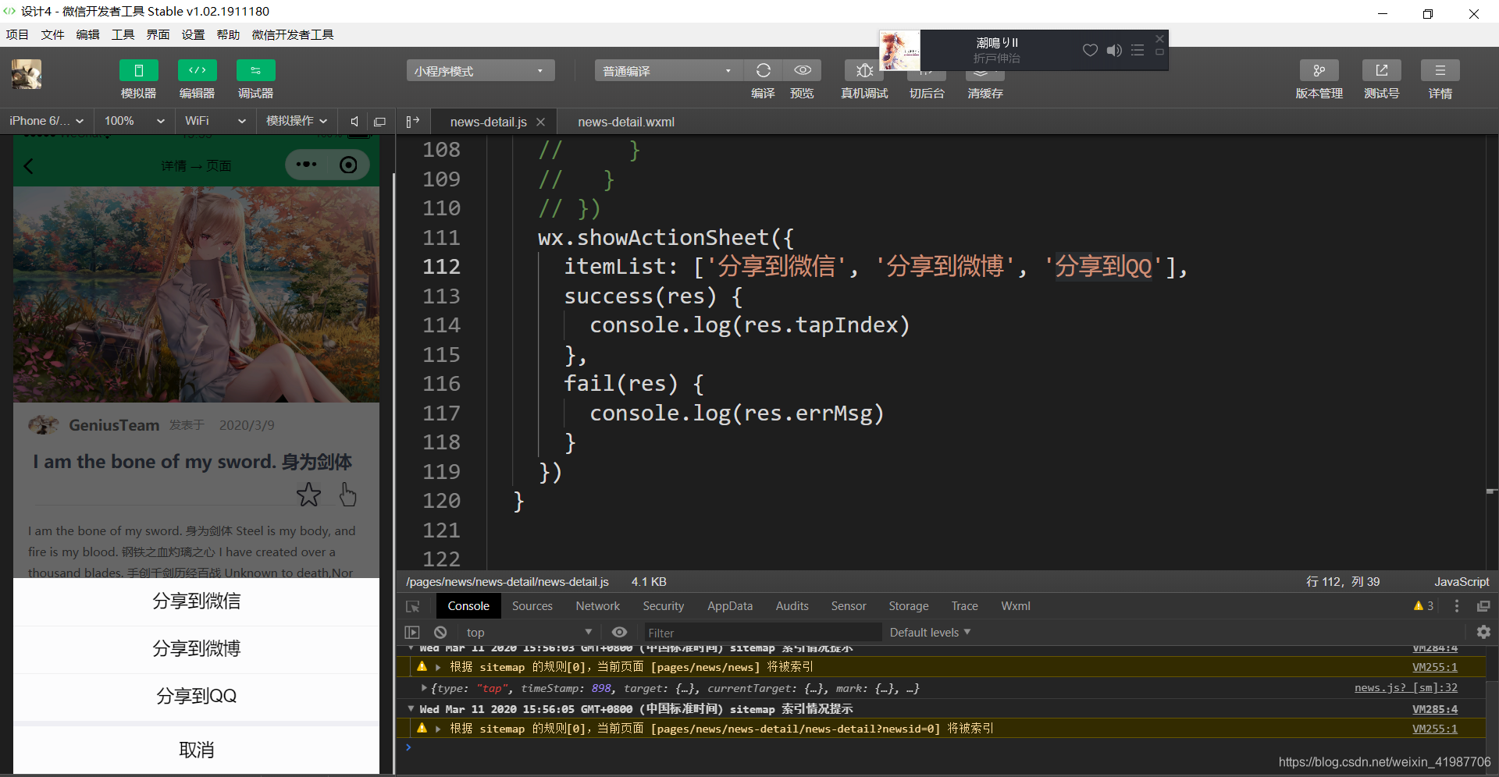Select the Sources devtools tab

pos(532,606)
